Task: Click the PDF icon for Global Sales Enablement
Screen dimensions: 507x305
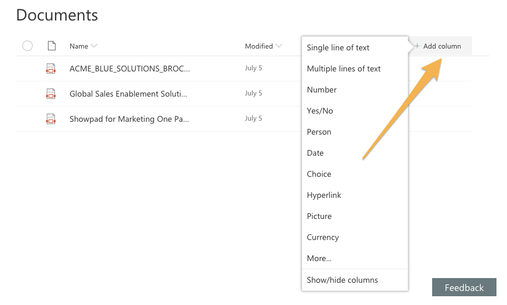Action: click(51, 94)
